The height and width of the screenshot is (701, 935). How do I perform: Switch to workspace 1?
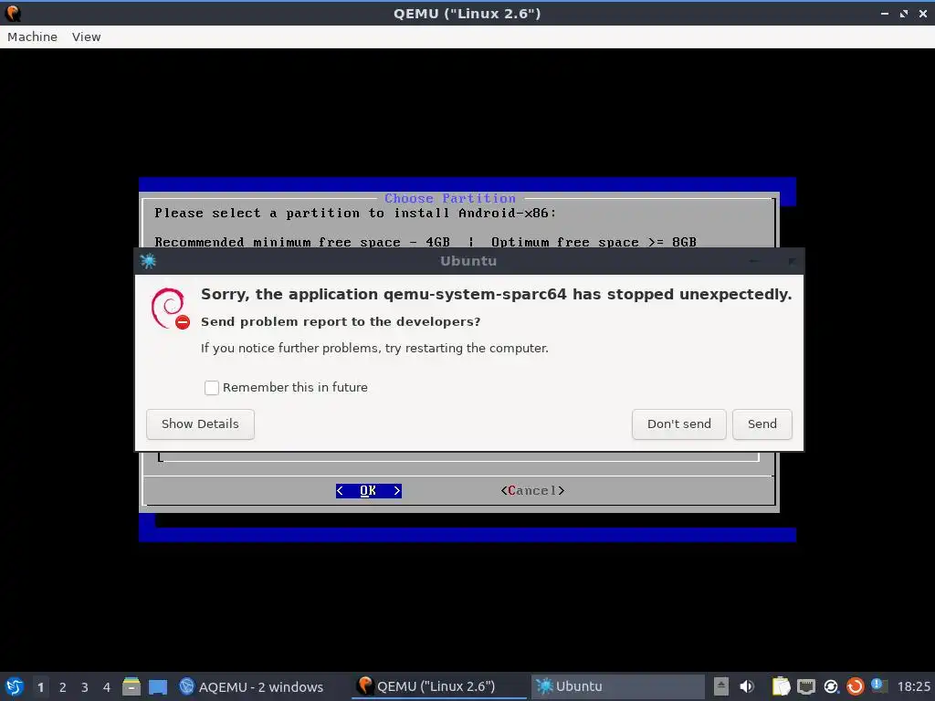click(x=40, y=687)
